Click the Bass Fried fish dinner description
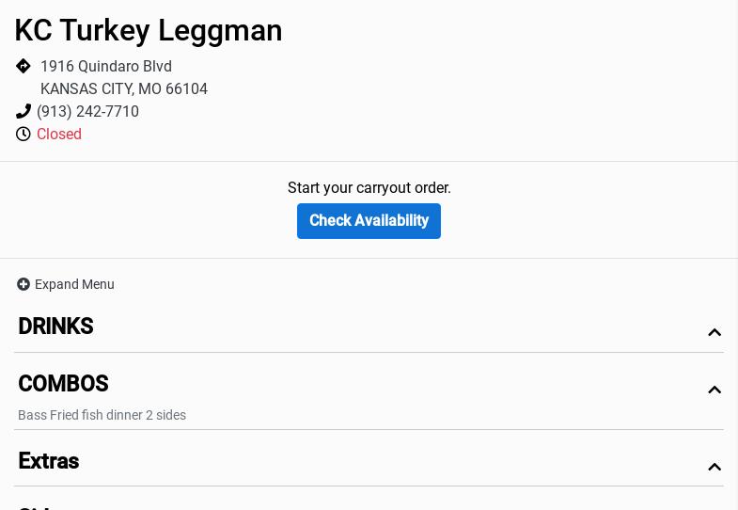Viewport: 738px width, 510px height. (x=102, y=415)
